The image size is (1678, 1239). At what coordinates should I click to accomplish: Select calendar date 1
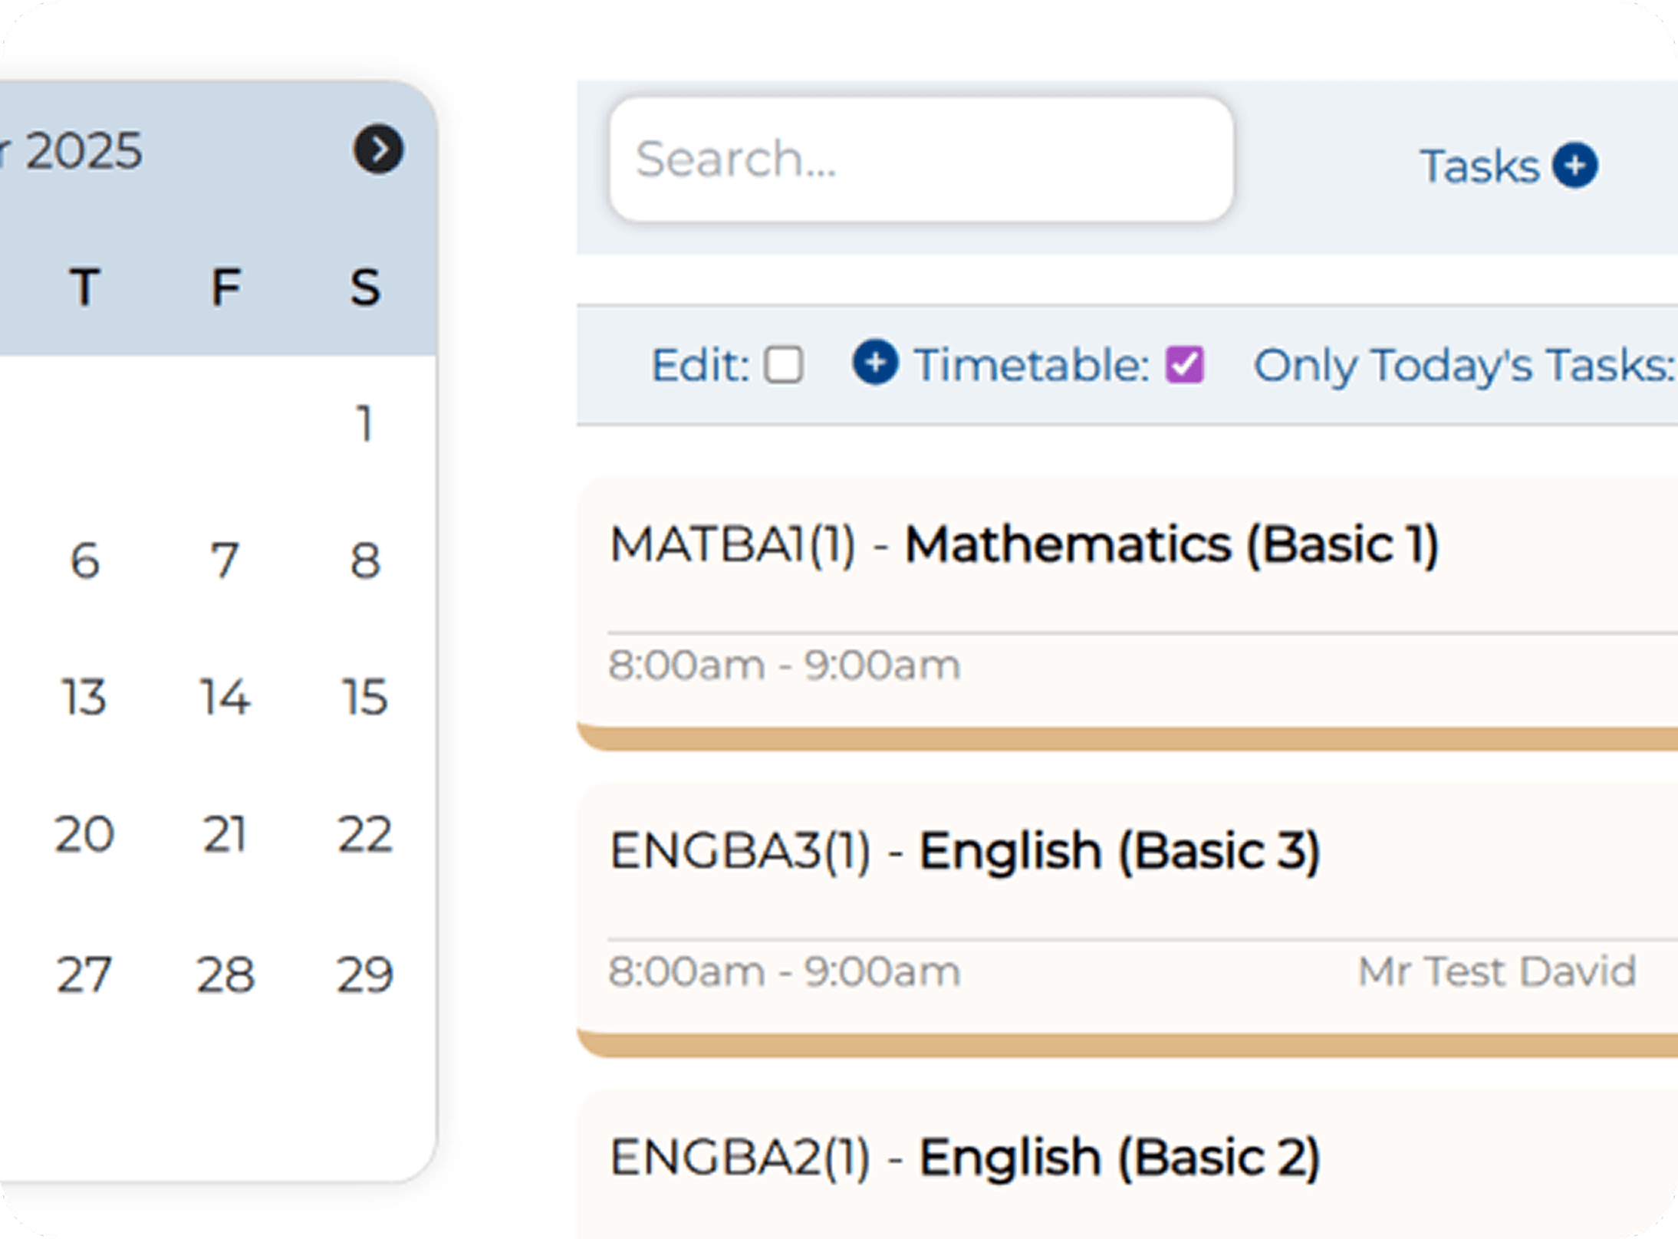click(x=365, y=423)
